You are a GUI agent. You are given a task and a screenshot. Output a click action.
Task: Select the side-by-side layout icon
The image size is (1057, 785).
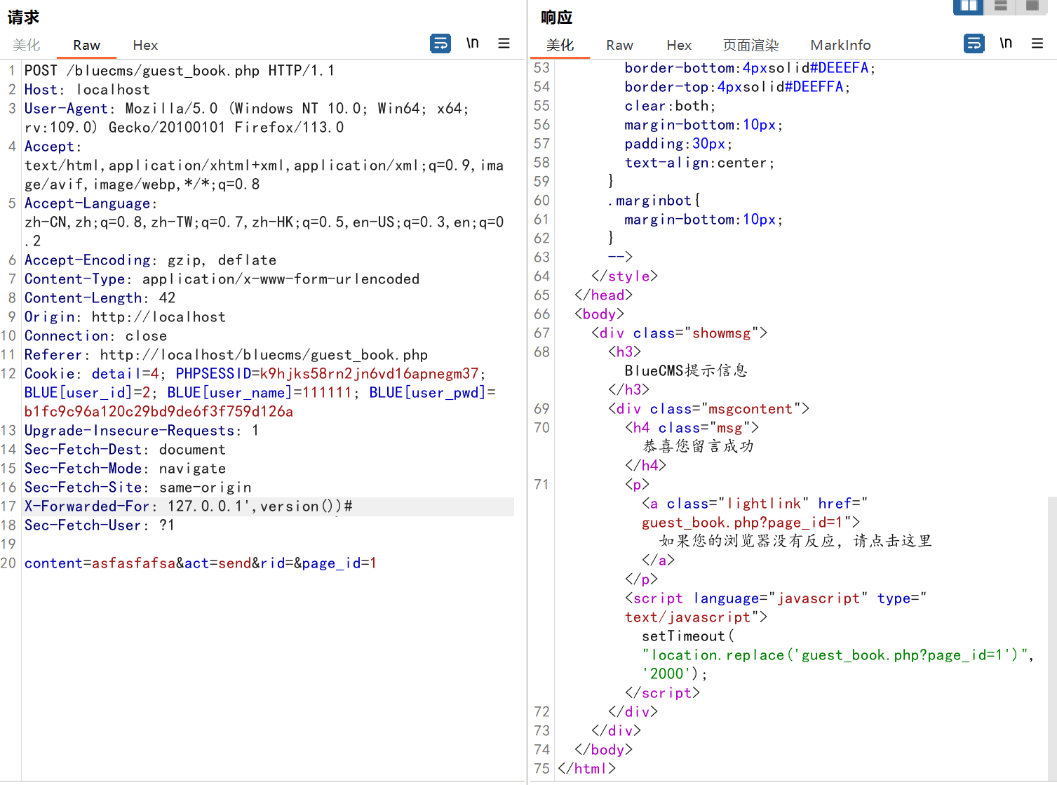coord(969,6)
